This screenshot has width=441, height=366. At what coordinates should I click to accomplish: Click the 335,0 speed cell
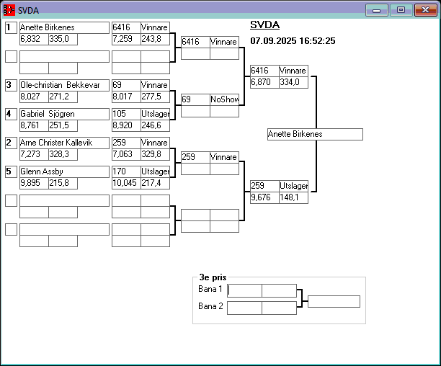click(63, 40)
